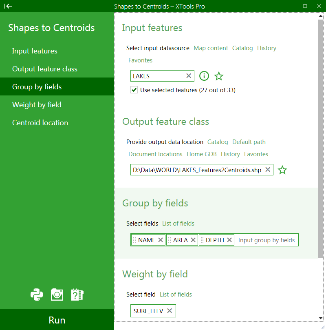Add LAKES input to favorites star
This screenshot has height=330, width=326.
point(219,76)
